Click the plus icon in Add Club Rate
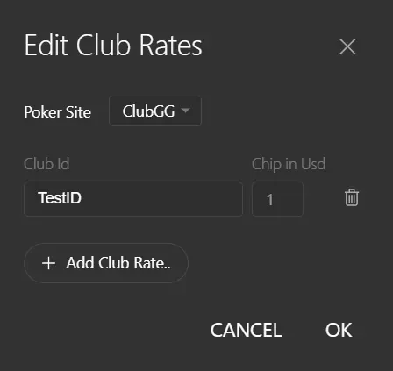Viewport: 393px width, 371px height. [x=48, y=263]
